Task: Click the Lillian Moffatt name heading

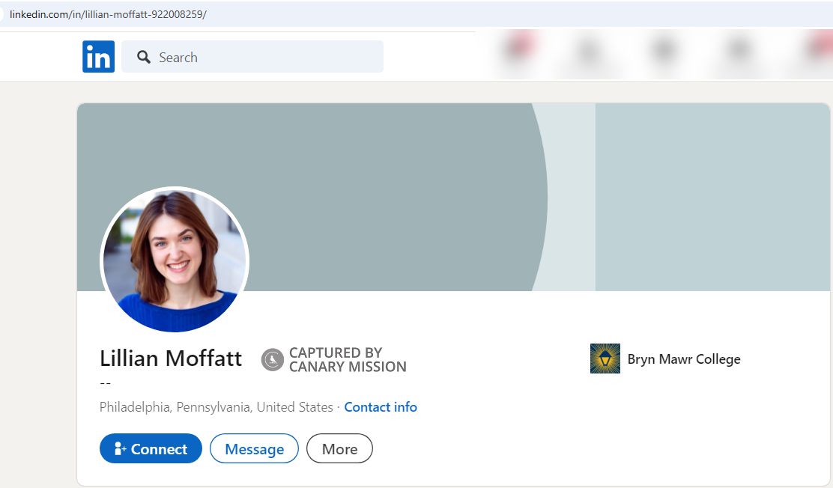Action: click(171, 359)
